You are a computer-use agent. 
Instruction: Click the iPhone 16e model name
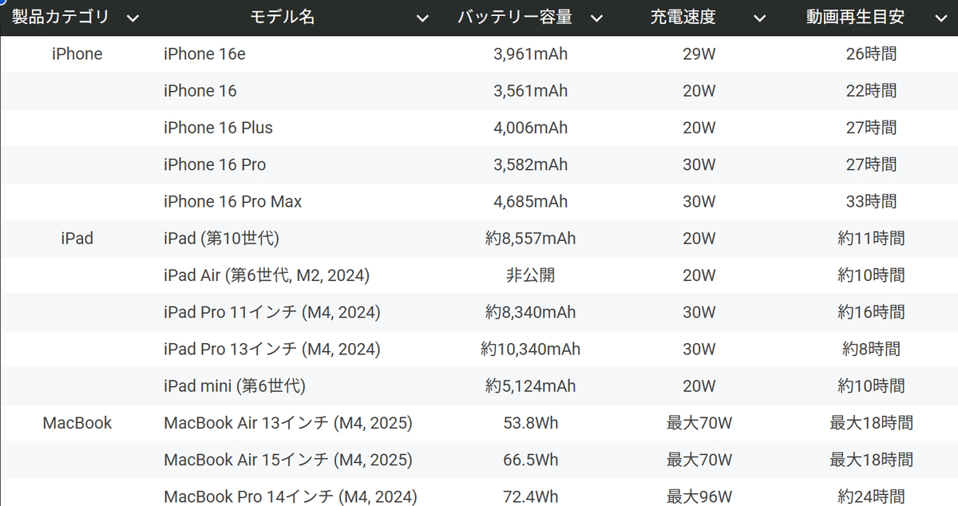(x=204, y=53)
